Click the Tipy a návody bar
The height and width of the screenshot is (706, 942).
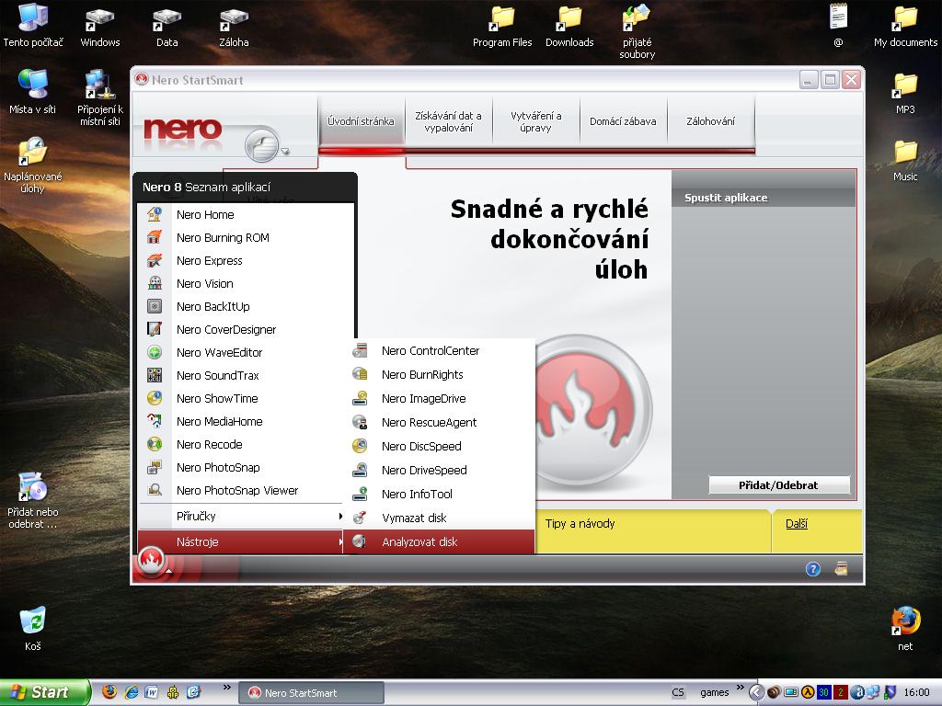pos(652,530)
